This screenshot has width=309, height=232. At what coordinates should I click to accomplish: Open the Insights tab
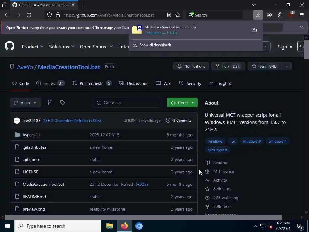220,83
